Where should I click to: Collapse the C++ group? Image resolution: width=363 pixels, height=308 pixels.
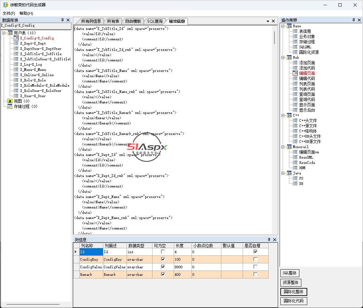pyautogui.click(x=283, y=115)
